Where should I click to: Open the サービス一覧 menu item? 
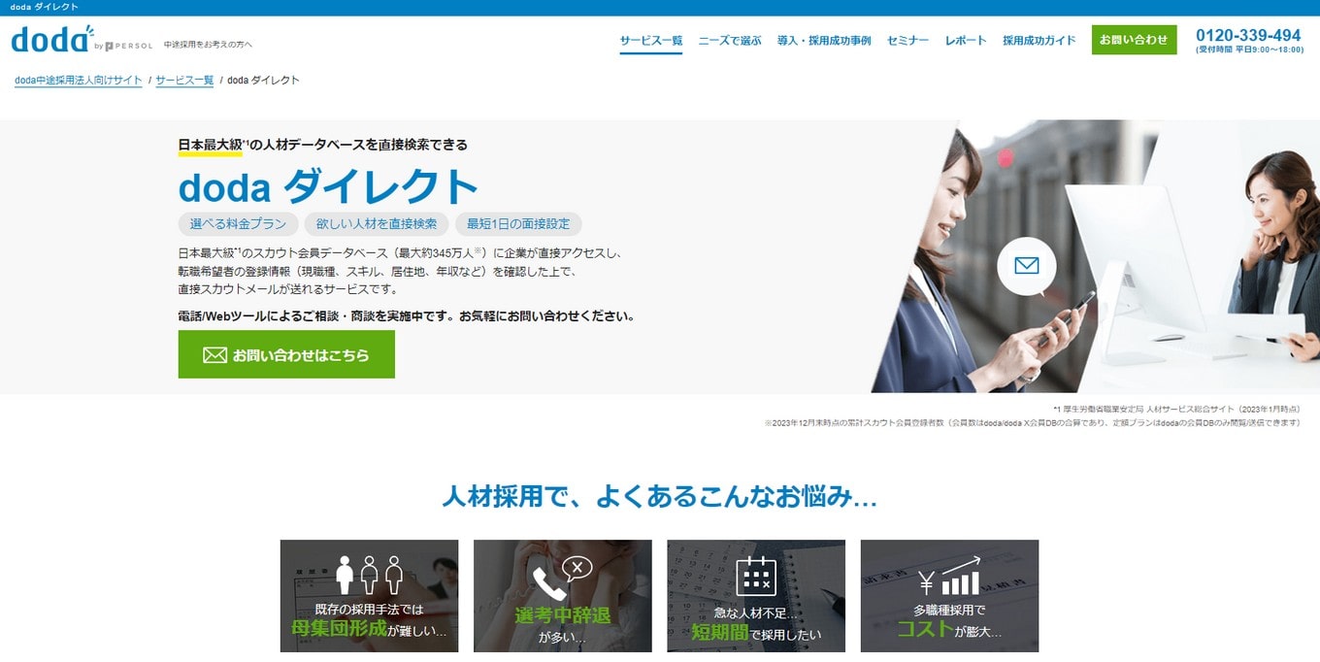click(x=651, y=41)
